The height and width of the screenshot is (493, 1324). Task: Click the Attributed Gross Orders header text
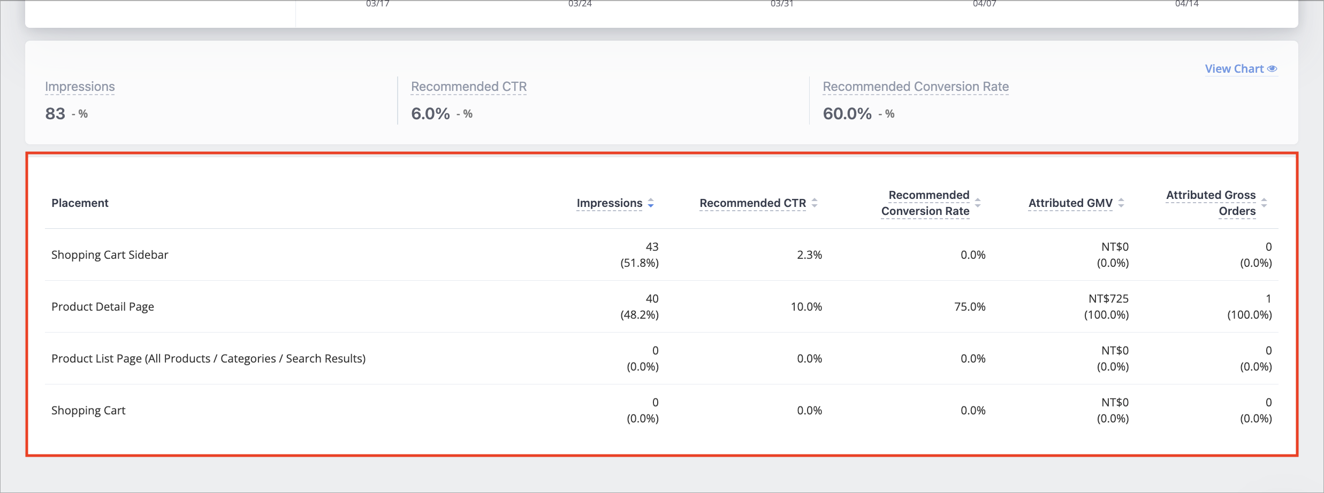point(1211,203)
